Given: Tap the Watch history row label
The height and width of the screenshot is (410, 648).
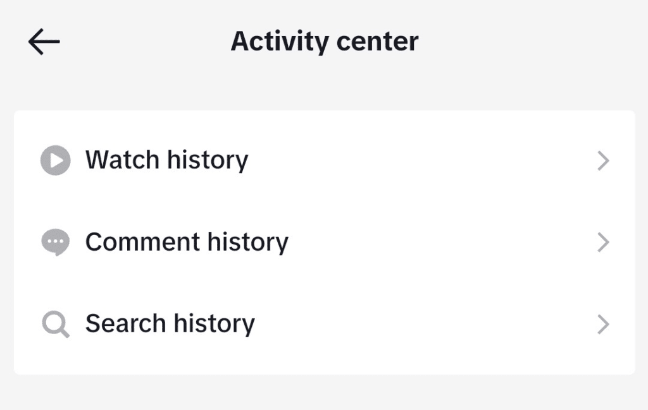Looking at the screenshot, I should [x=167, y=160].
